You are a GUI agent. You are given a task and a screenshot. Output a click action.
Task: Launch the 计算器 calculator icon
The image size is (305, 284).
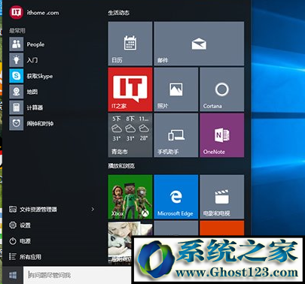(x=17, y=107)
